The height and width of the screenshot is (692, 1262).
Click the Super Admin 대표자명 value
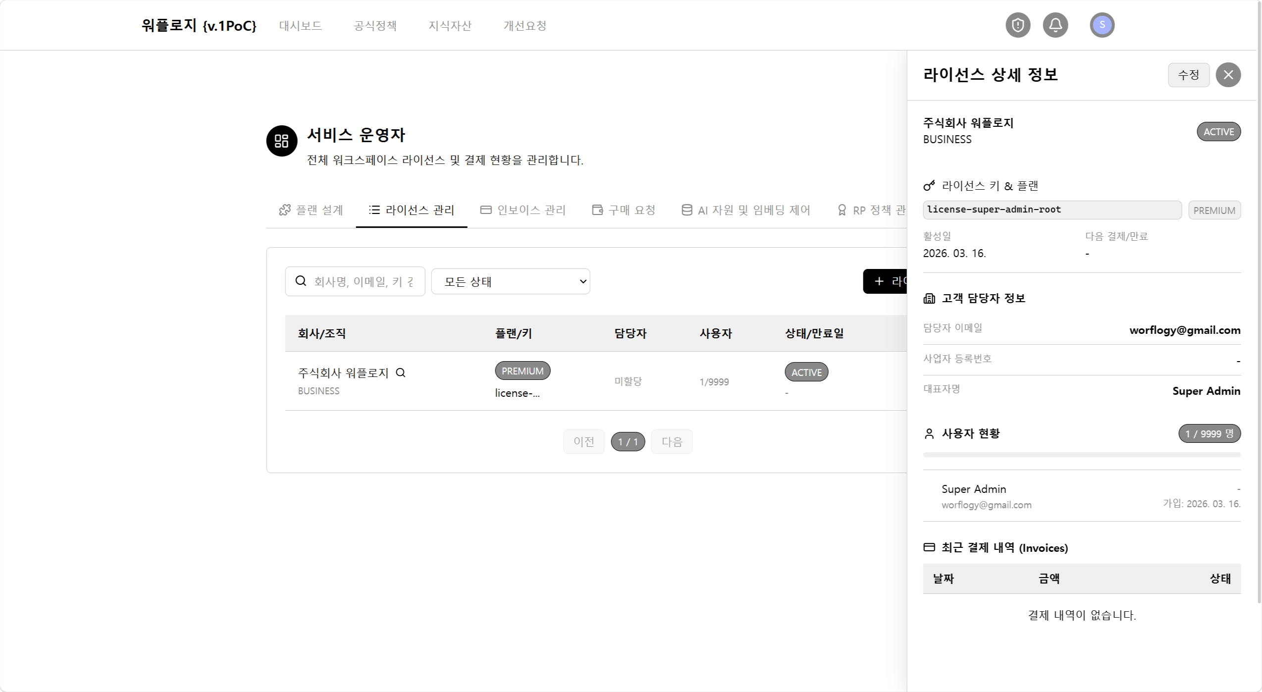point(1206,391)
